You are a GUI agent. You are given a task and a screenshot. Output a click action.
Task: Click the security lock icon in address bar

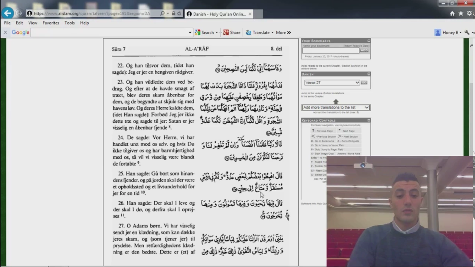(x=173, y=14)
